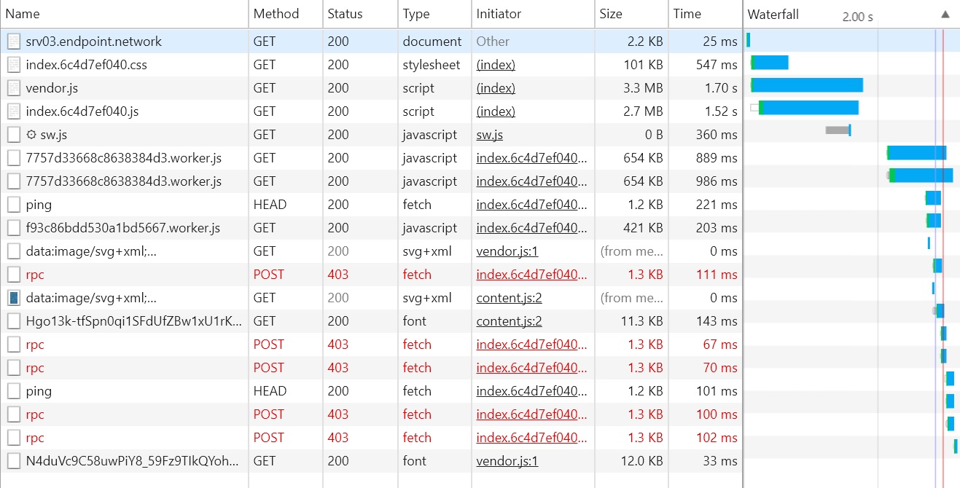Open the vendor.js:1 initiator of the N4duVc9C58 font row
The image size is (960, 488).
click(x=507, y=461)
